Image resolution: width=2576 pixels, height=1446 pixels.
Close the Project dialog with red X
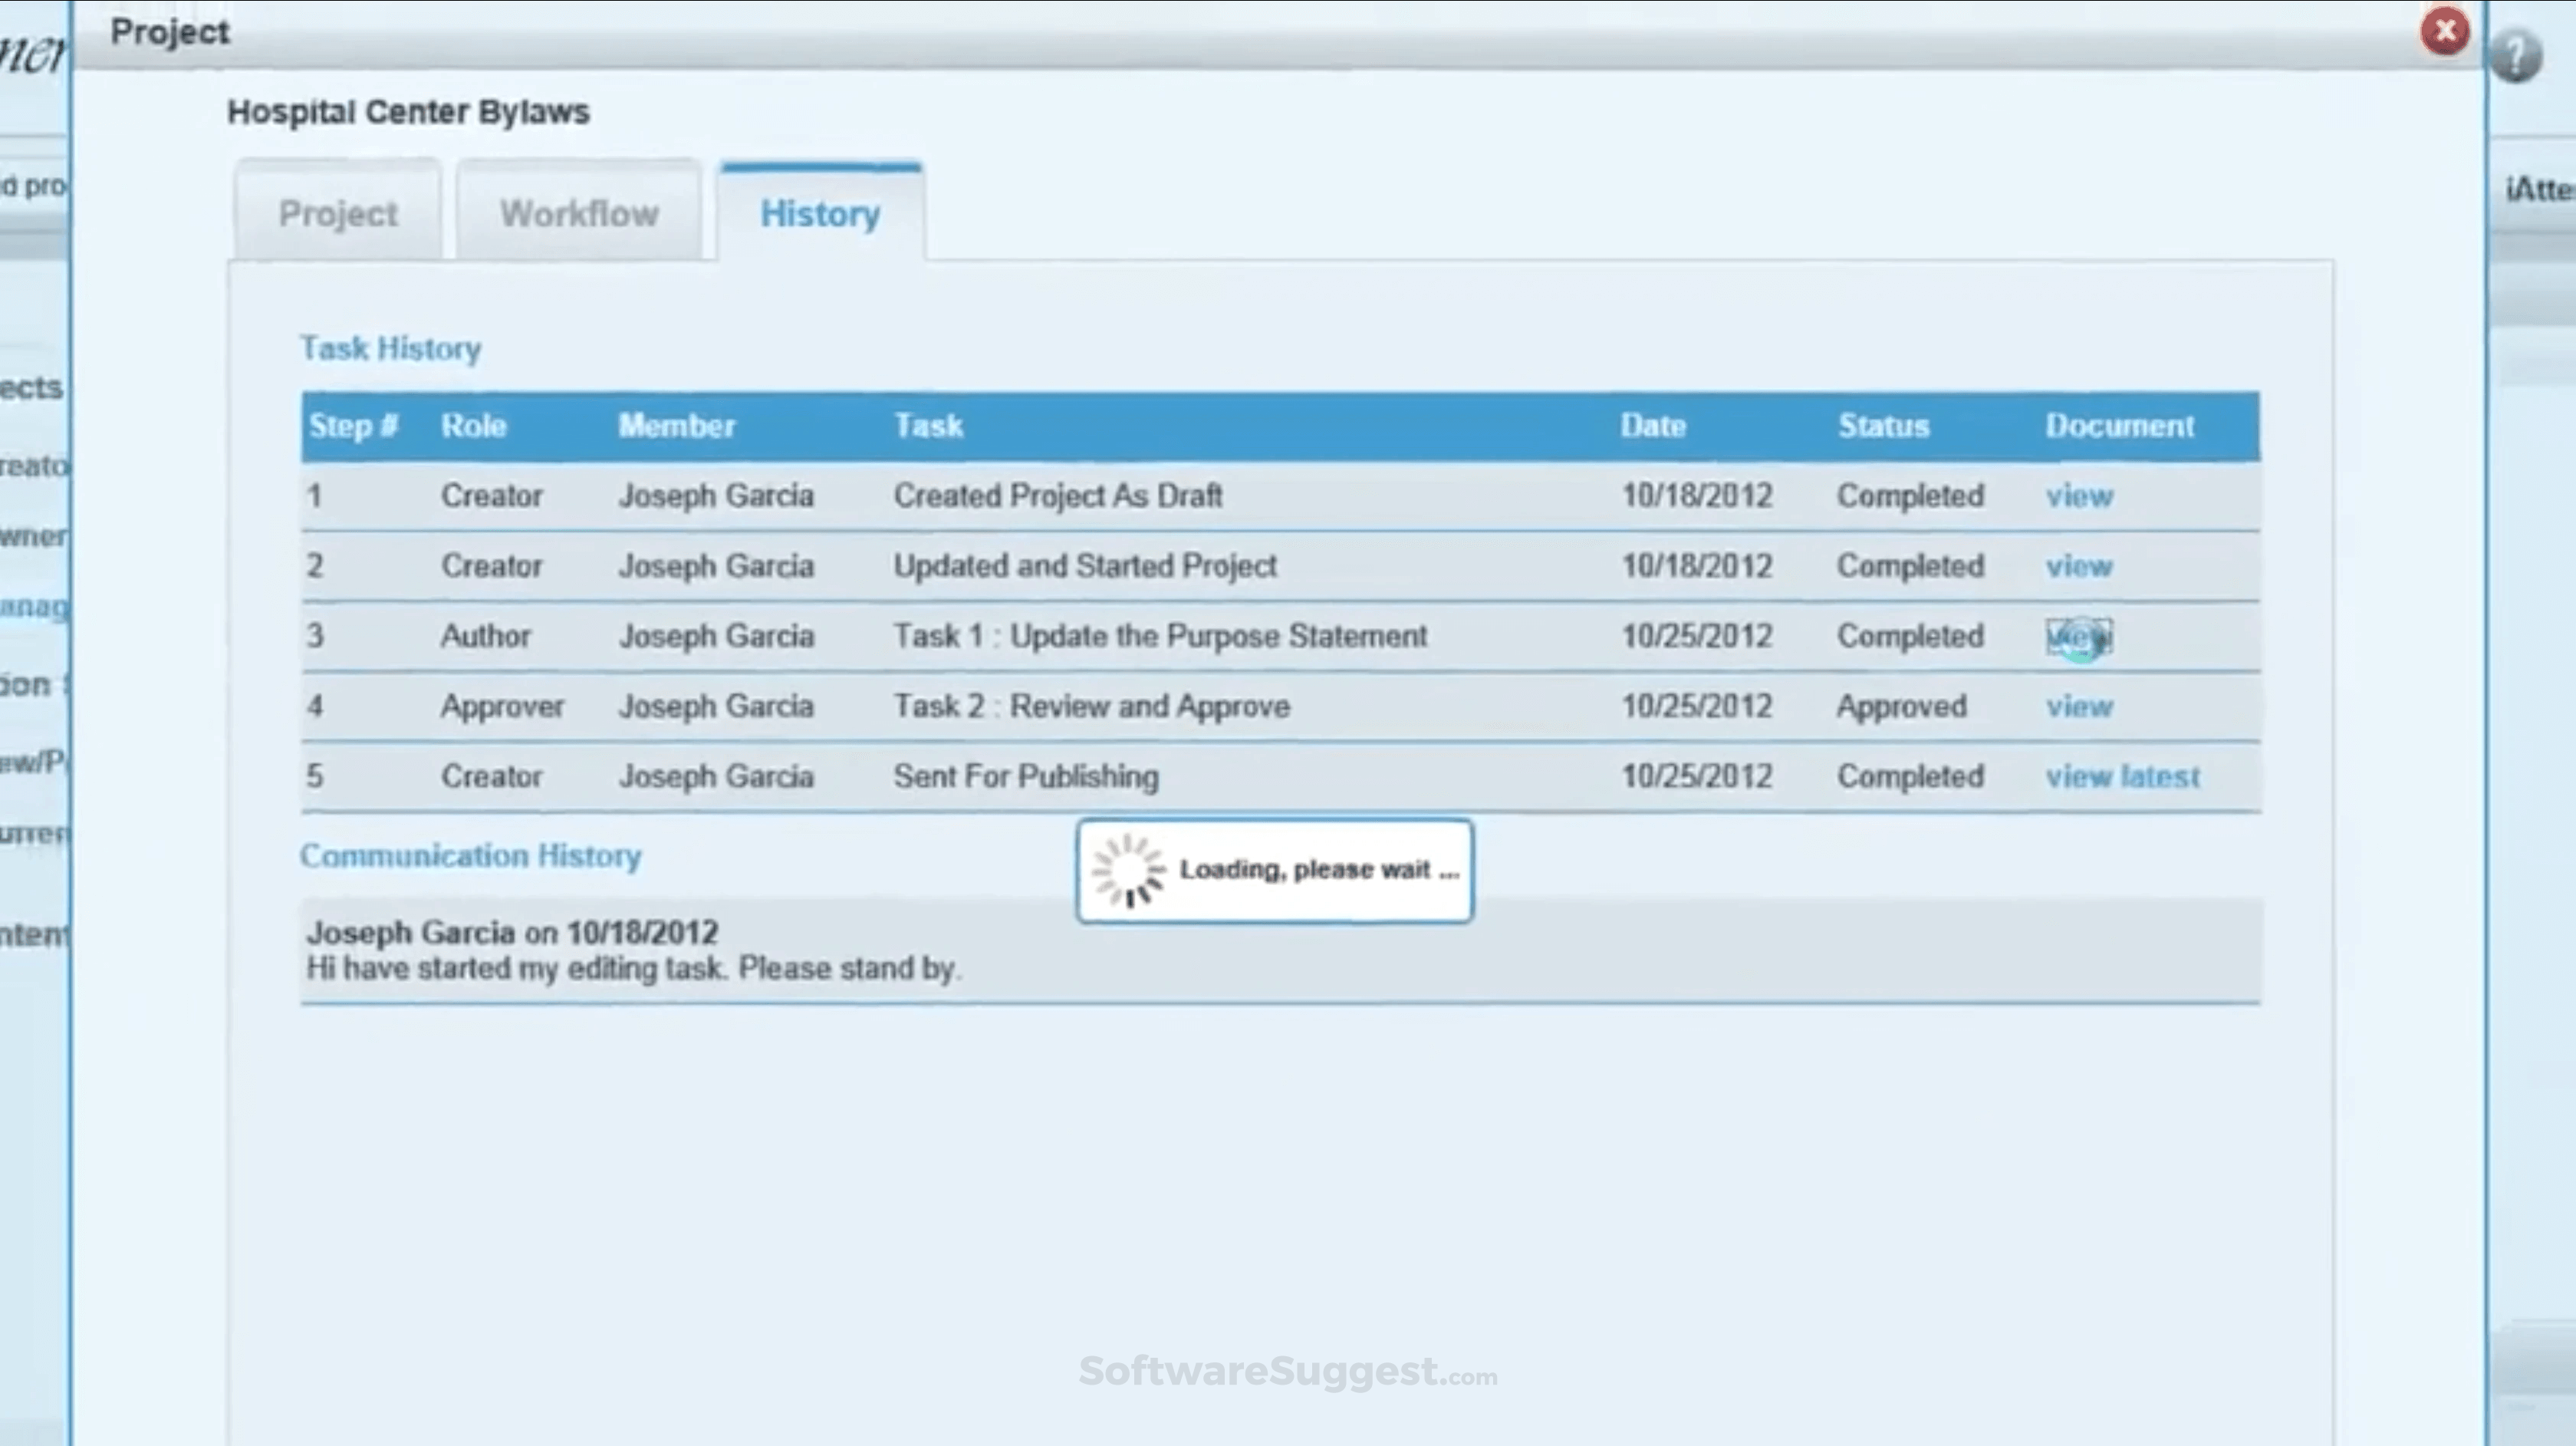pyautogui.click(x=2444, y=32)
